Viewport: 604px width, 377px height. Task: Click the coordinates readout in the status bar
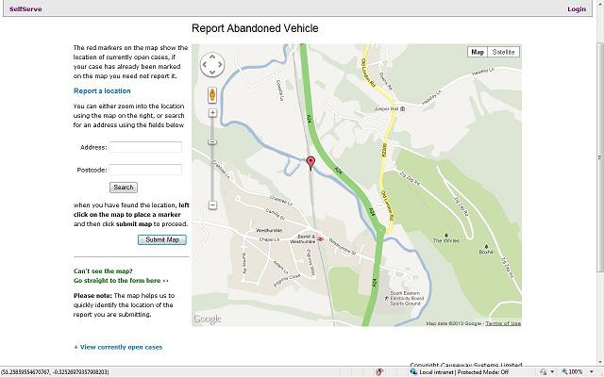pos(55,372)
